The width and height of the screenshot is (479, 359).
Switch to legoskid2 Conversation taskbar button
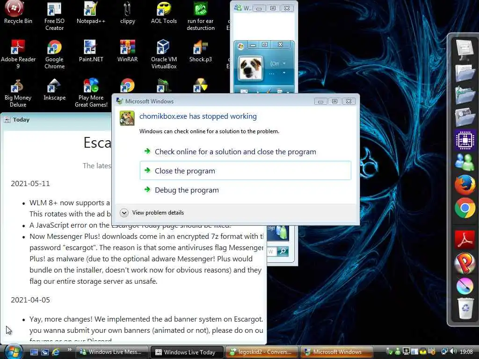coord(262,352)
